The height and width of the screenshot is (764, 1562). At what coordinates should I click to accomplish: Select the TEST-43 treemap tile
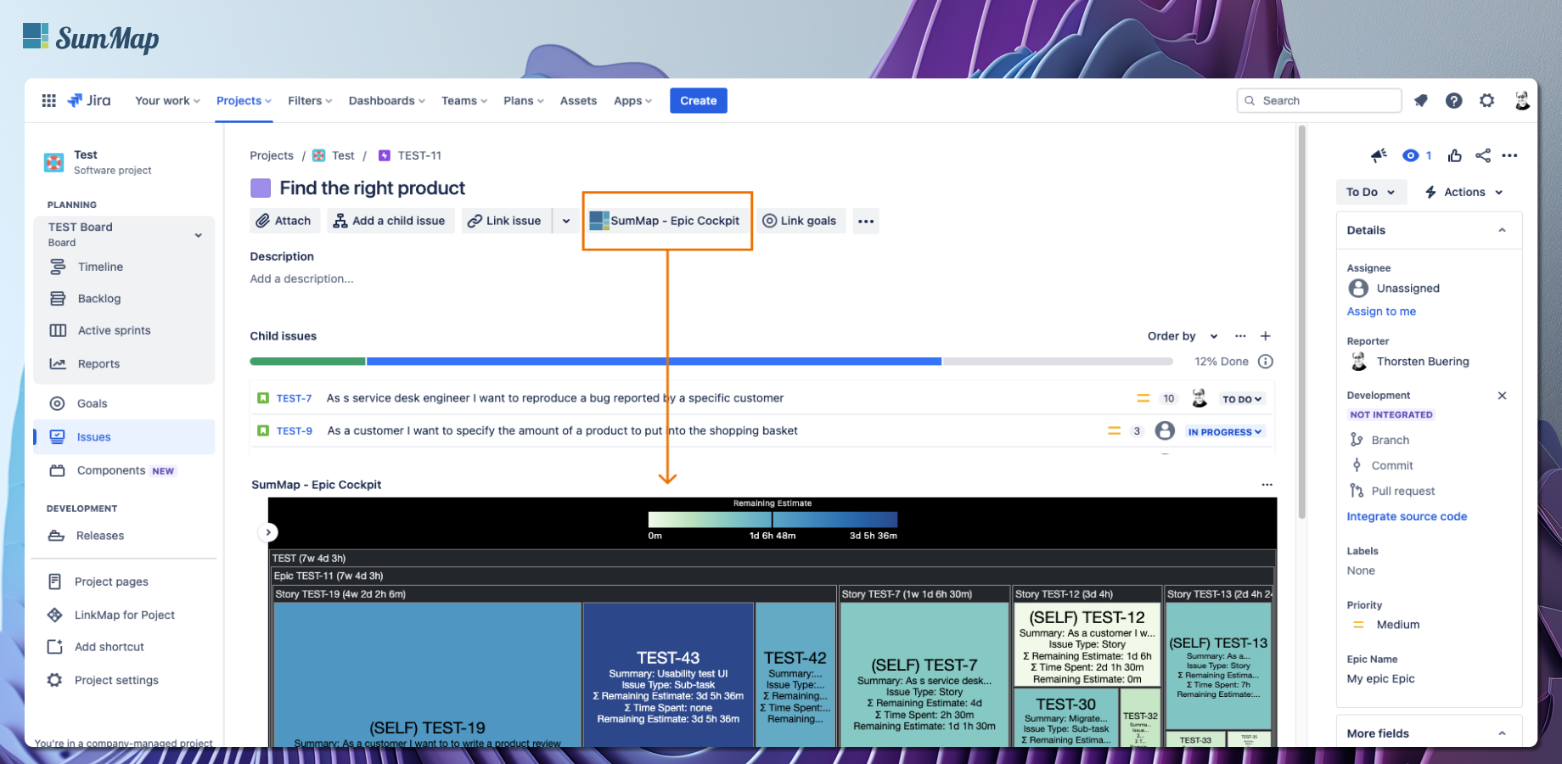(x=668, y=675)
